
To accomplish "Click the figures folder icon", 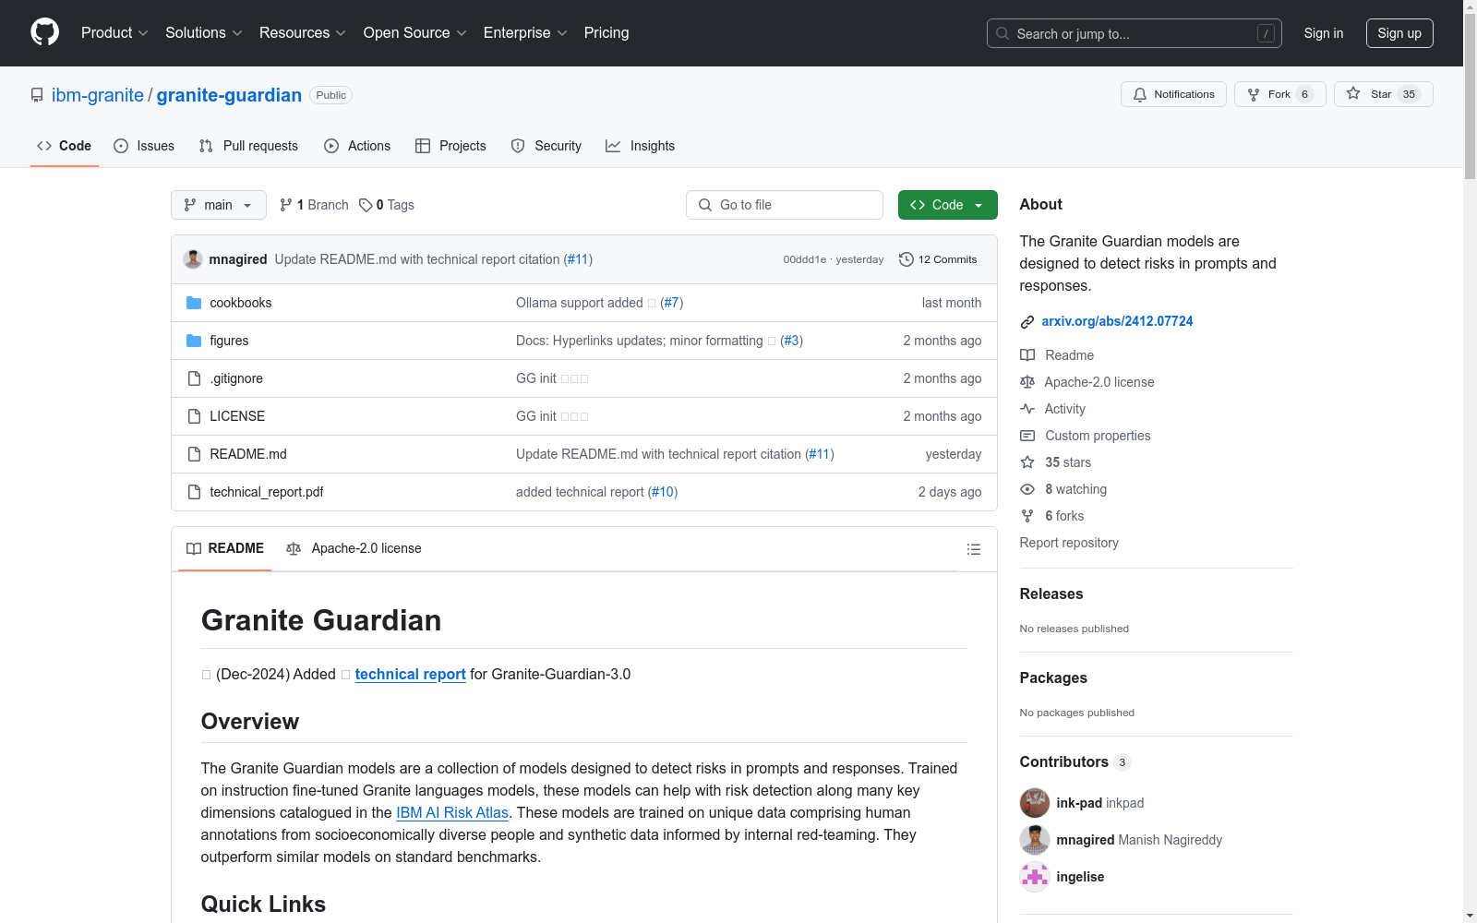I will pos(194,341).
